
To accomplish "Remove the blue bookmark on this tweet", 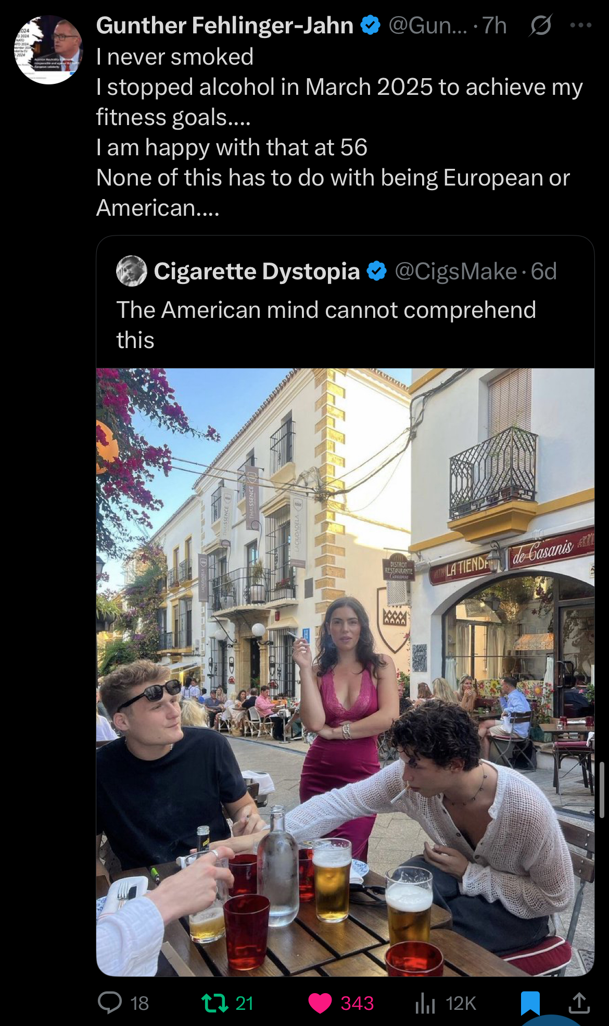I will point(530,1003).
